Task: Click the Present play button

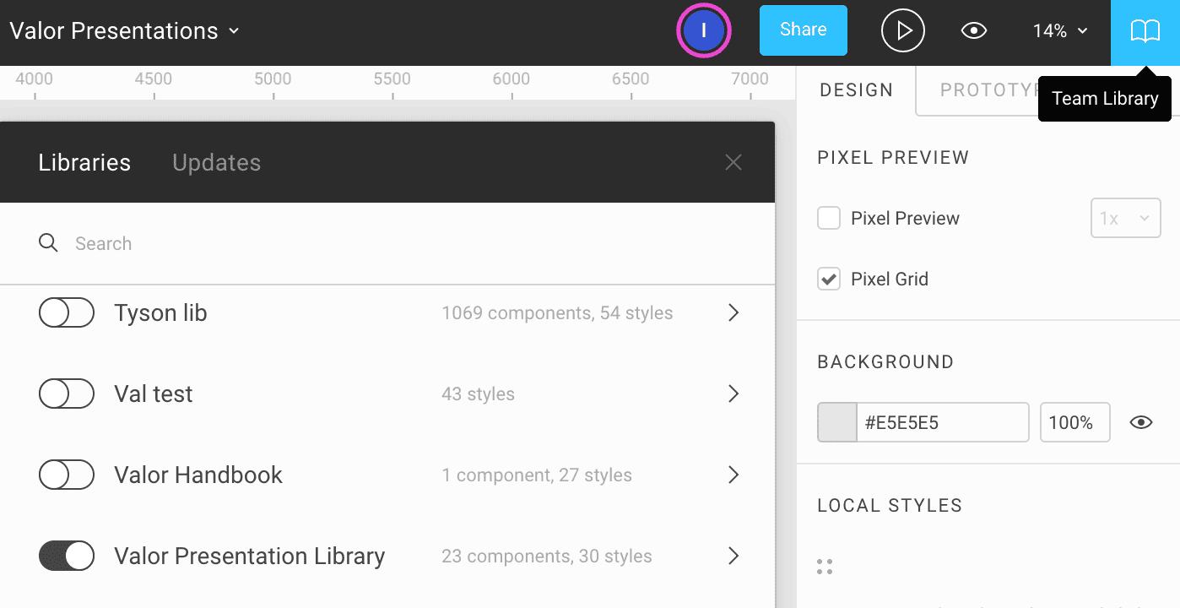Action: [903, 31]
